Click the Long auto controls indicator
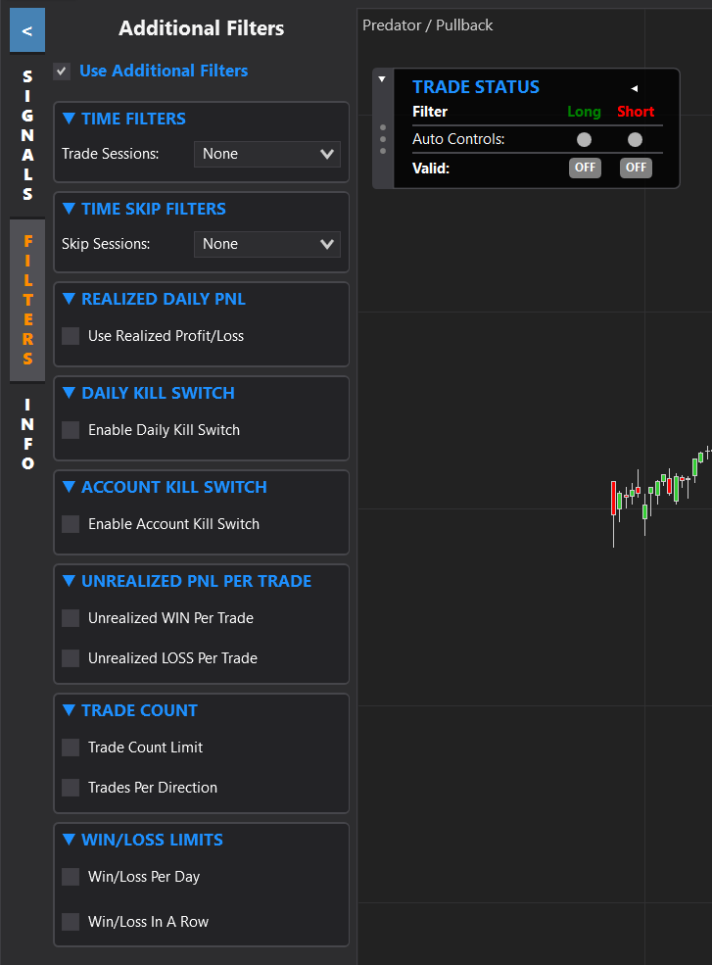712x965 pixels. (x=584, y=140)
